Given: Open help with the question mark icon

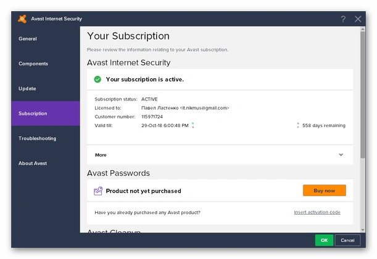Looking at the screenshot, I should 343,19.
